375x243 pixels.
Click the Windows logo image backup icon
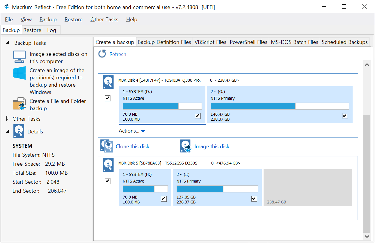click(x=19, y=73)
